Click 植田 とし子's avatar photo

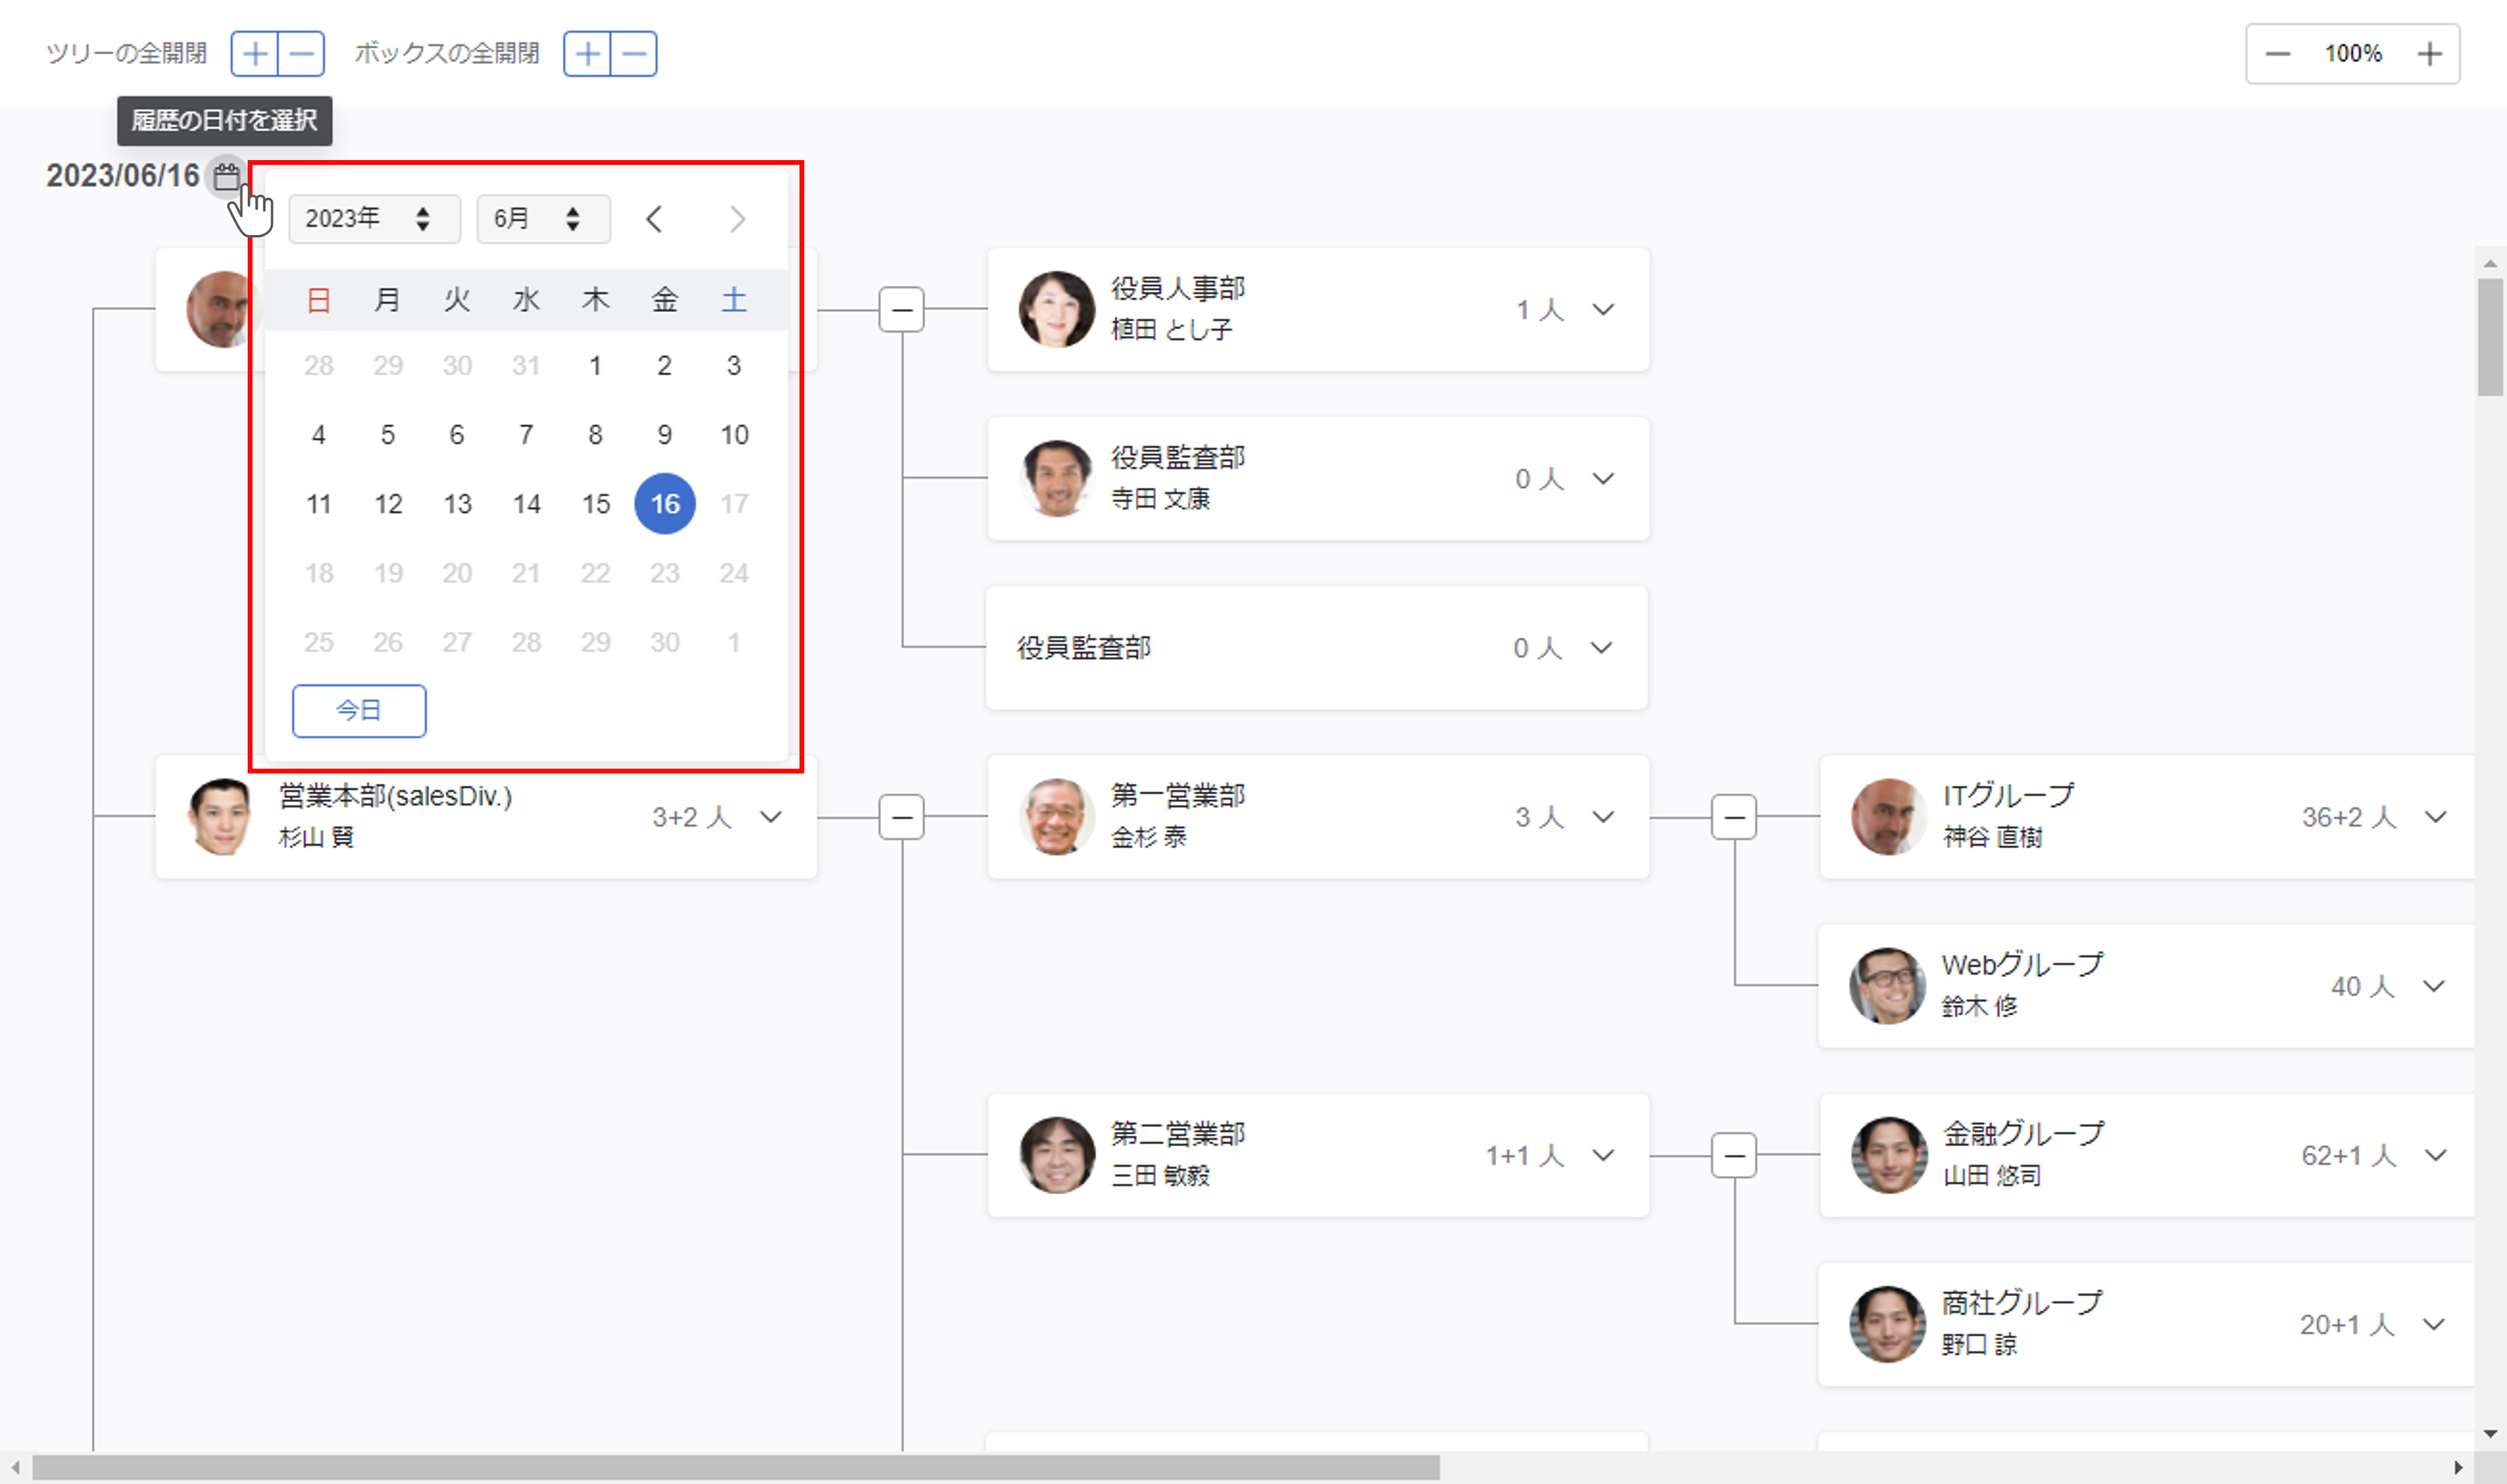[1057, 310]
